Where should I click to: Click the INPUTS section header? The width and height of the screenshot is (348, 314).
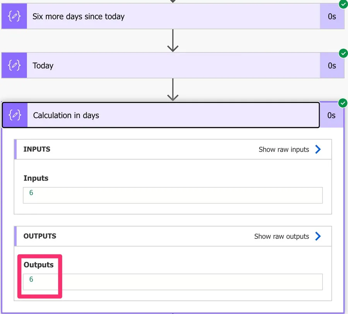click(37, 149)
